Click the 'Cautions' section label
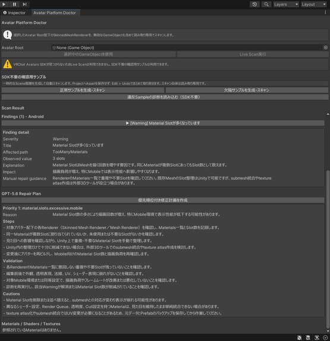Viewport: 330px width, 341px height. tap(11, 294)
